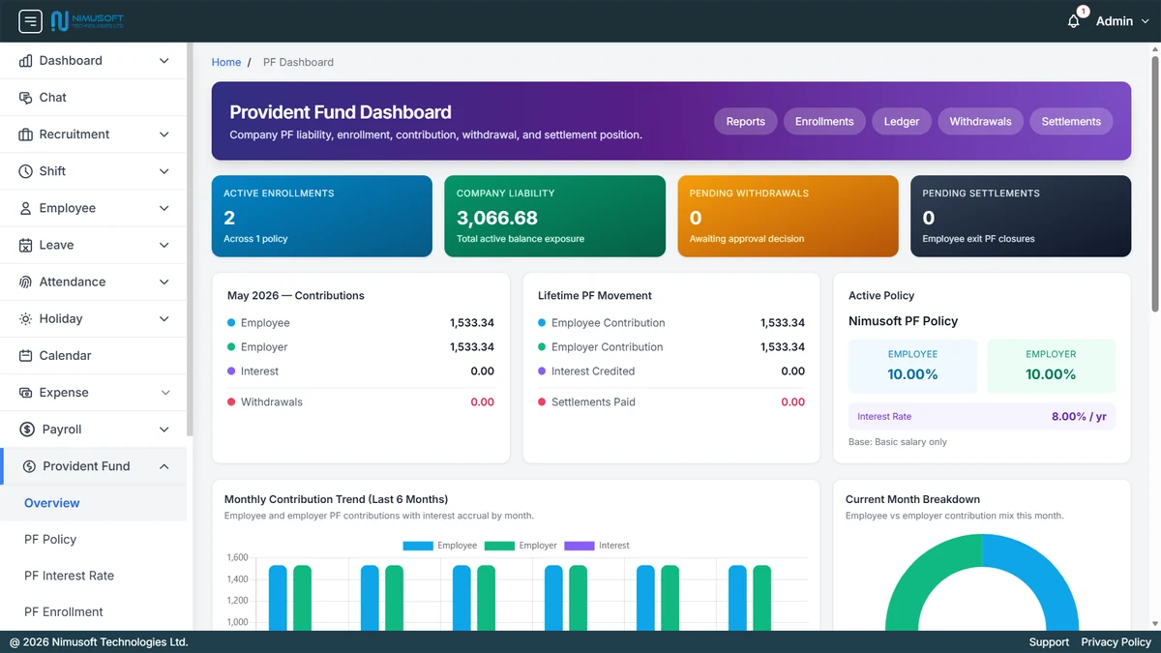Click the Interest Credited row label
The width and height of the screenshot is (1161, 653).
593,371
